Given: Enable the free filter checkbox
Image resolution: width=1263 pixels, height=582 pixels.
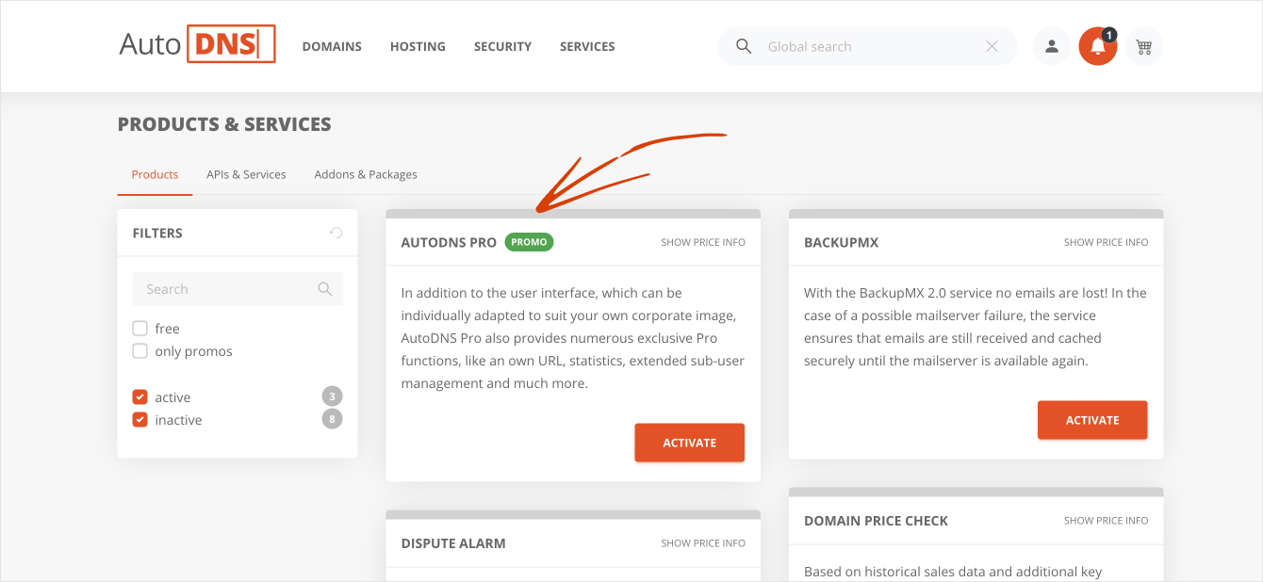Looking at the screenshot, I should pyautogui.click(x=140, y=329).
